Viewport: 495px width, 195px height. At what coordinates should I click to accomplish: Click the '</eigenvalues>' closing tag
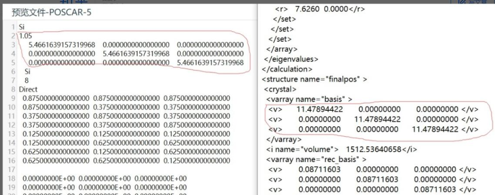coord(291,59)
